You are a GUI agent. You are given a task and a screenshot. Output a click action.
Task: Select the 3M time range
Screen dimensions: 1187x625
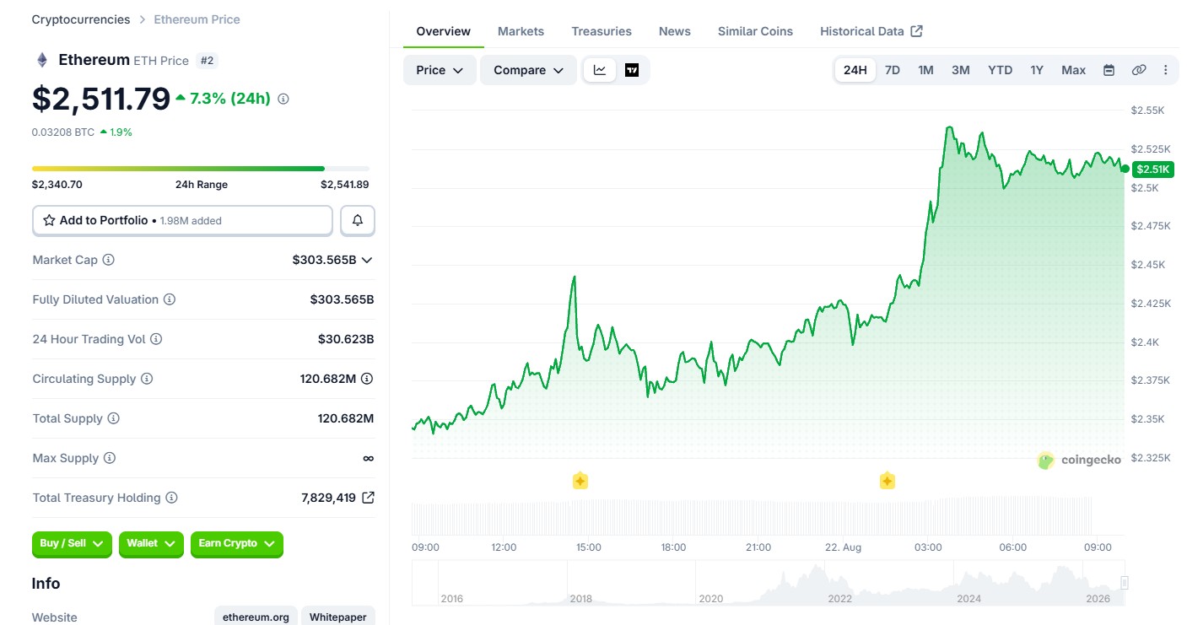[x=961, y=70]
